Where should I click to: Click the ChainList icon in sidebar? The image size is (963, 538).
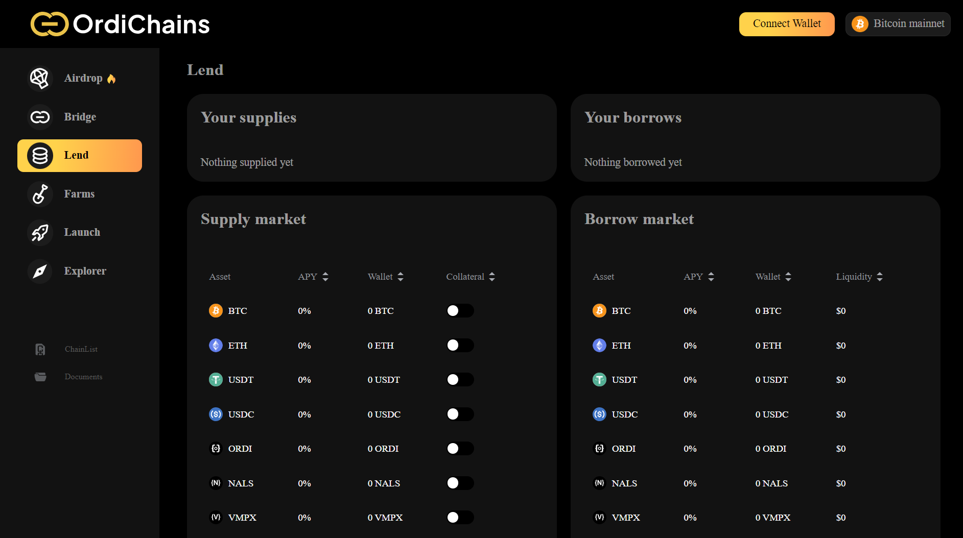(x=40, y=349)
